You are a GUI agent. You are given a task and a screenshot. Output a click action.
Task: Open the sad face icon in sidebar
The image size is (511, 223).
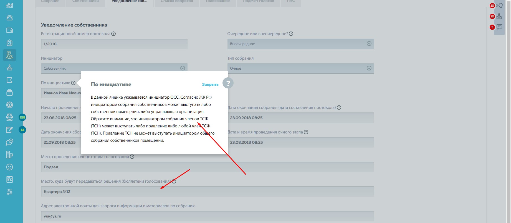[x=9, y=167]
